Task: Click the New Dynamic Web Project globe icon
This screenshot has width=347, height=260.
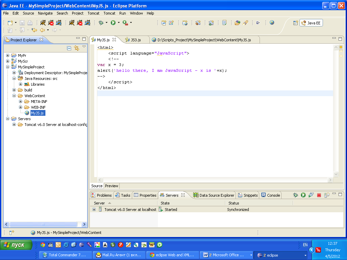Action: (x=185, y=23)
